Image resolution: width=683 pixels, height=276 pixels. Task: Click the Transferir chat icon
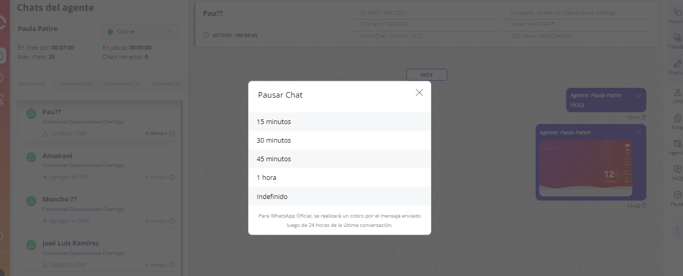point(677,38)
